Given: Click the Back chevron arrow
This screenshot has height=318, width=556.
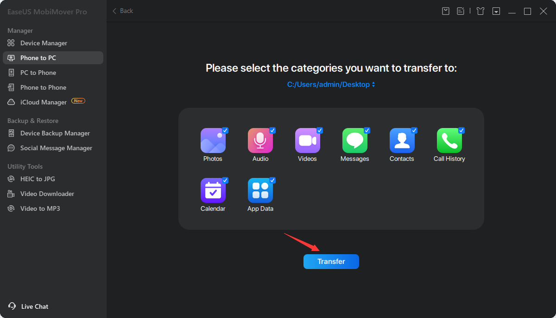Looking at the screenshot, I should pyautogui.click(x=114, y=11).
